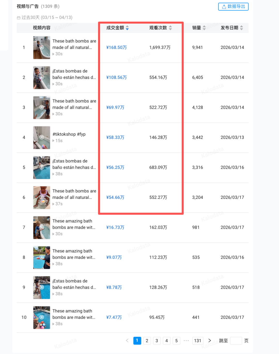
Task: Select page 5 in the pagination bar
Action: click(x=176, y=341)
